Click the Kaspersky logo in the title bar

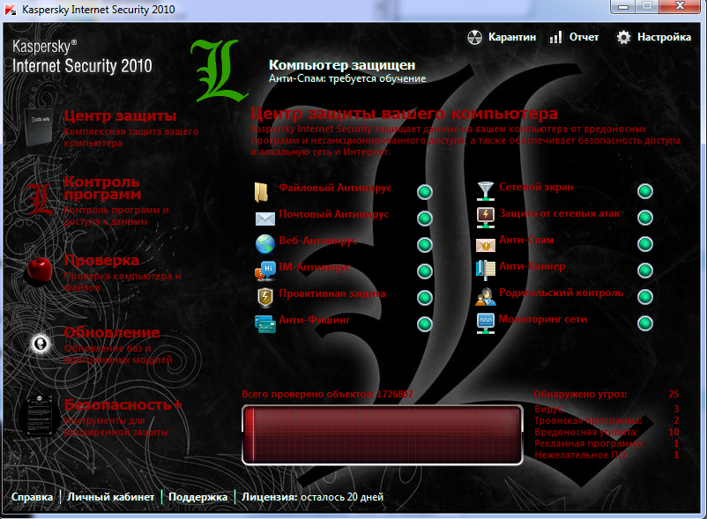tap(11, 9)
